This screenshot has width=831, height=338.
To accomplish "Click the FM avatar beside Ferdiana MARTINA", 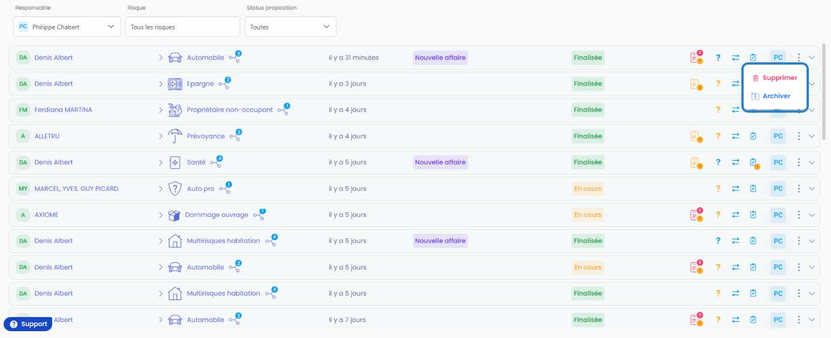I will pyautogui.click(x=23, y=110).
